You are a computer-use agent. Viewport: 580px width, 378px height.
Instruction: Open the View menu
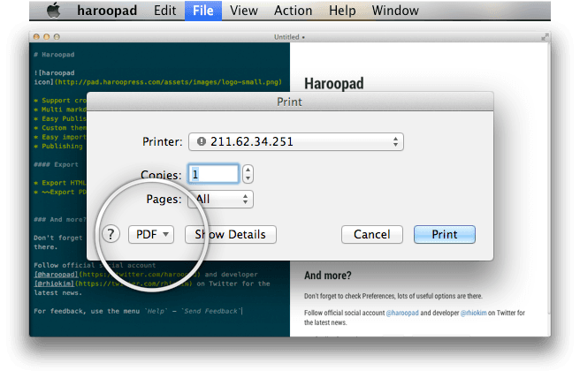pyautogui.click(x=243, y=11)
